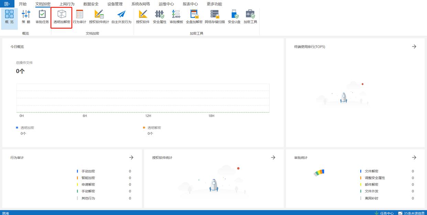View the 35条未读信息 unread messages

coord(412,213)
